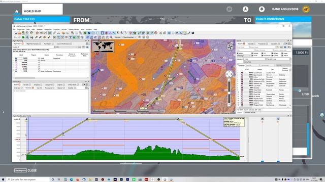
Task: Click the blue square ring toolbar icon
Action: (102, 33)
